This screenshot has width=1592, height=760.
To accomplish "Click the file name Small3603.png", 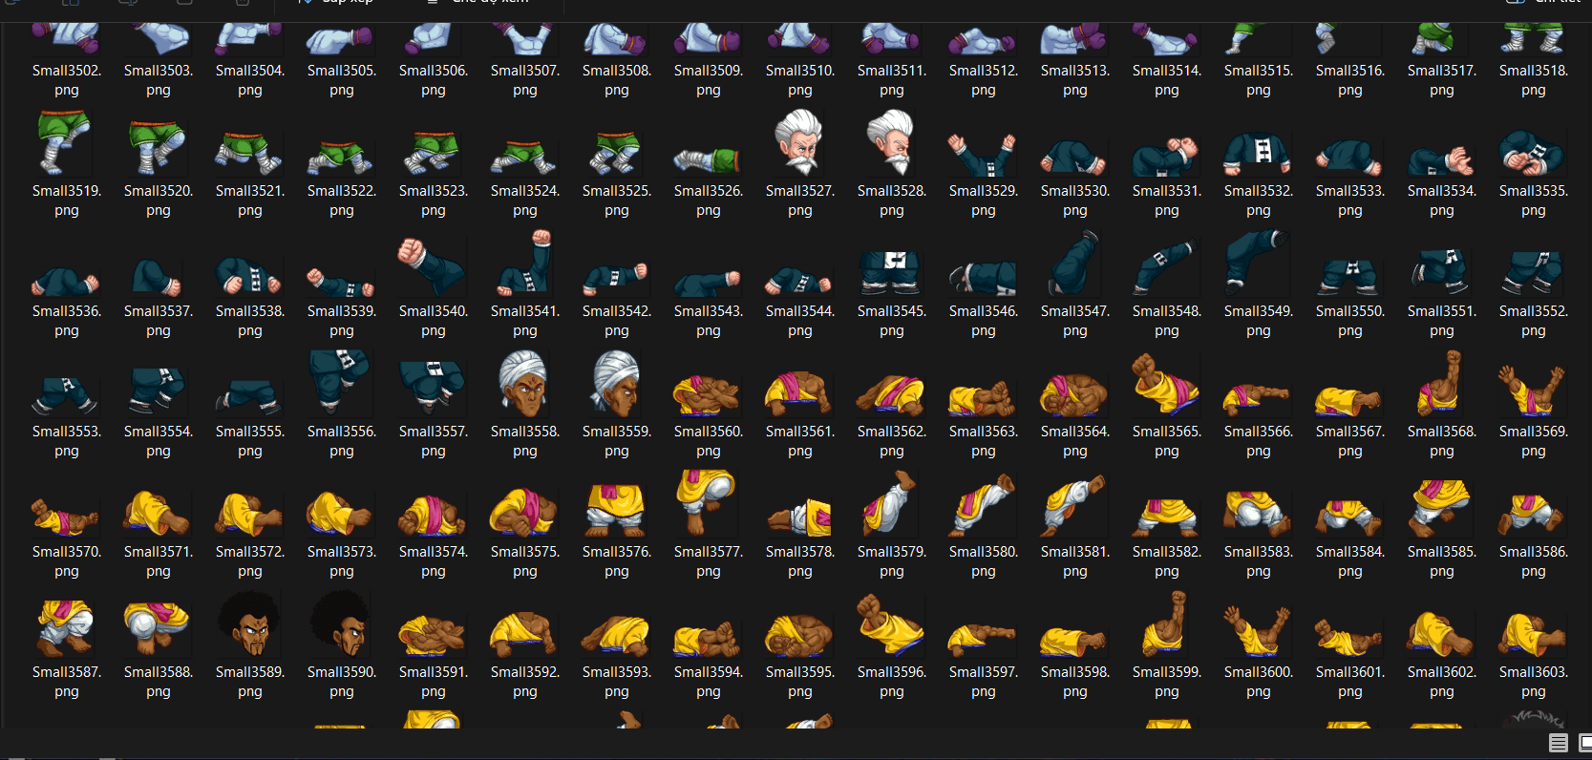I will (1533, 682).
